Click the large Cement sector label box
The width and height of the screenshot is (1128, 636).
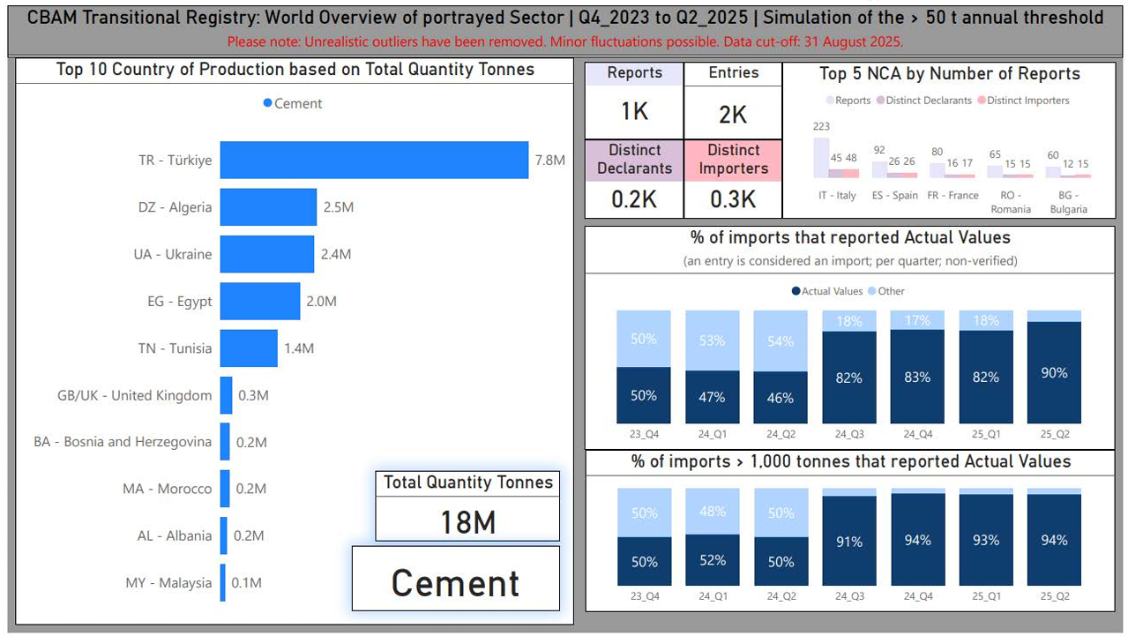click(456, 579)
